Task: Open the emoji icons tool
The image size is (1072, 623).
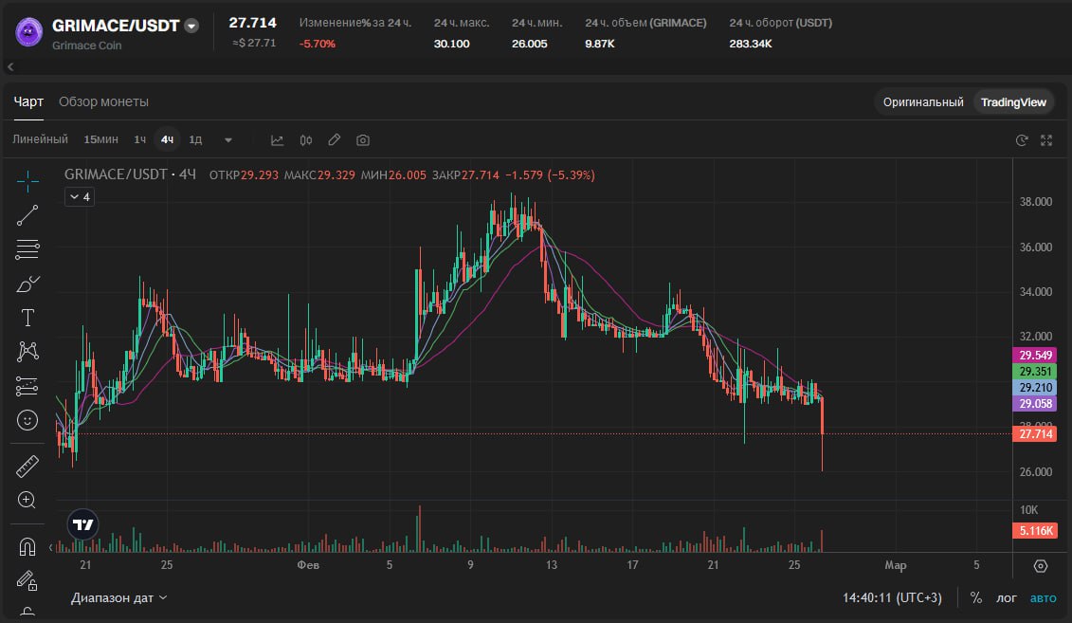Action: click(x=27, y=420)
